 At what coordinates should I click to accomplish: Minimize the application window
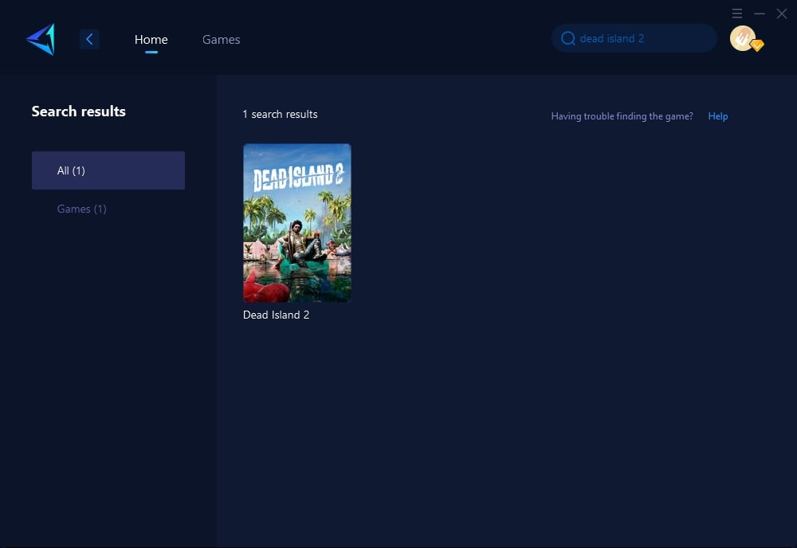pyautogui.click(x=760, y=14)
